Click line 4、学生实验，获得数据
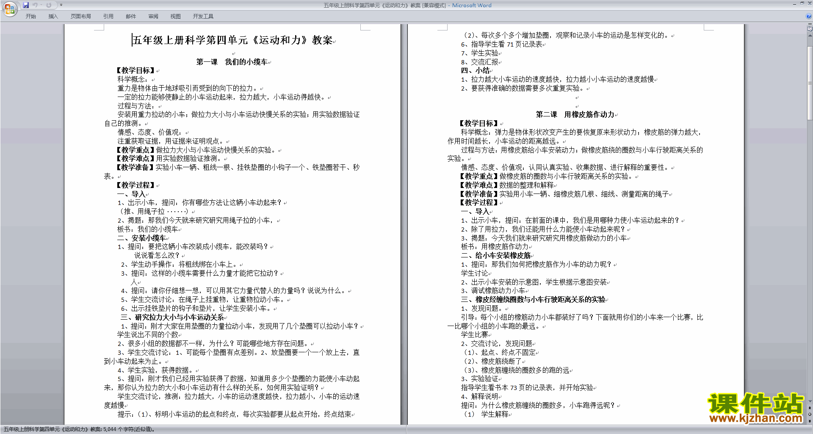 [155, 370]
